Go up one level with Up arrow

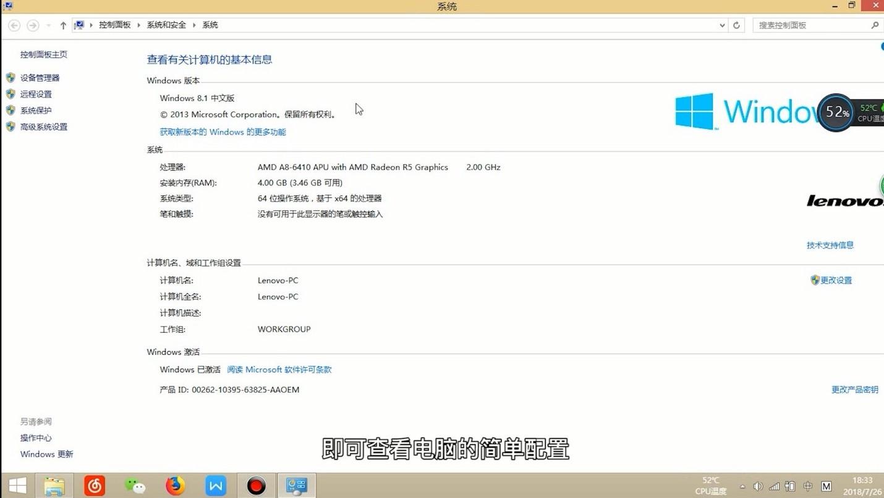(63, 25)
